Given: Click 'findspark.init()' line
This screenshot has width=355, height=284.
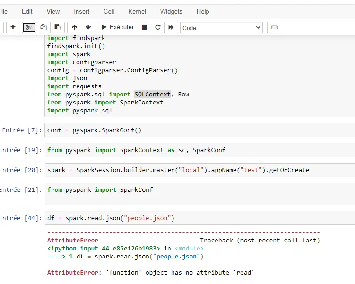Looking at the screenshot, I should (76, 46).
